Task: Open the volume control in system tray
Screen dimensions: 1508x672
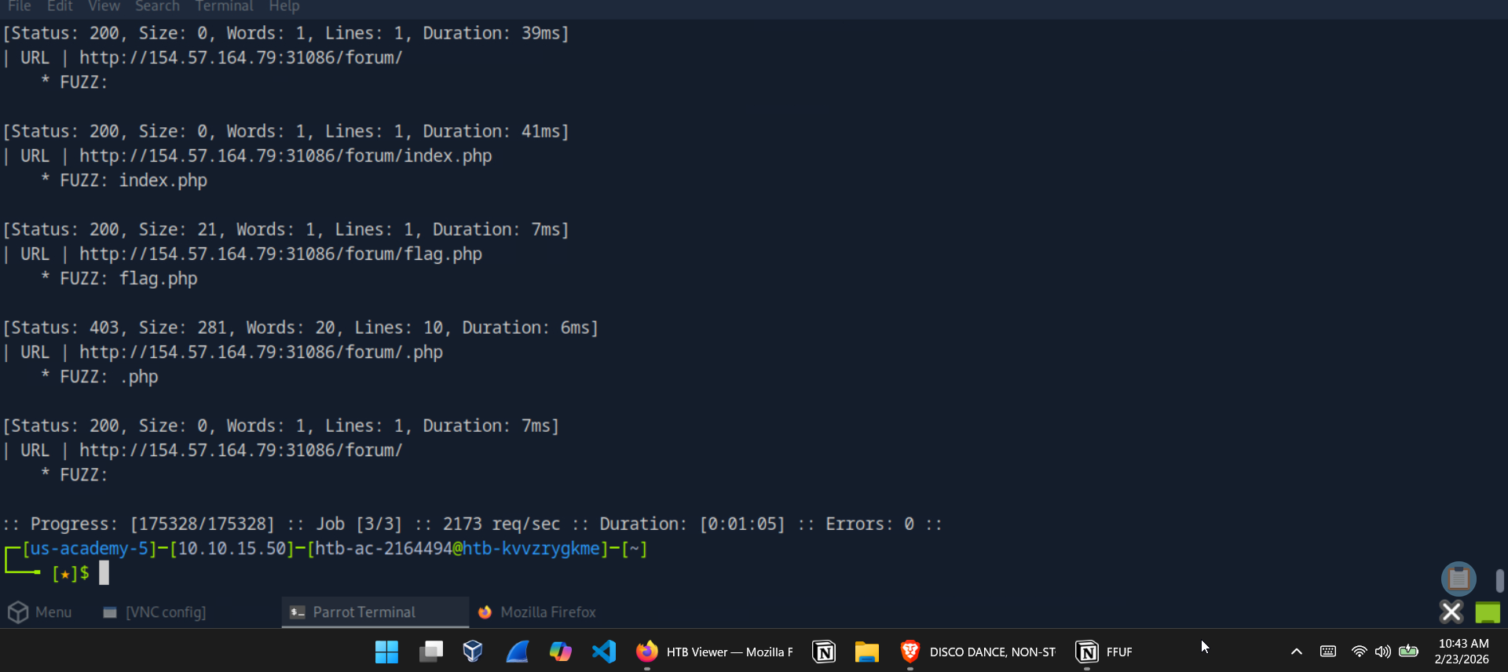Action: point(1383,652)
